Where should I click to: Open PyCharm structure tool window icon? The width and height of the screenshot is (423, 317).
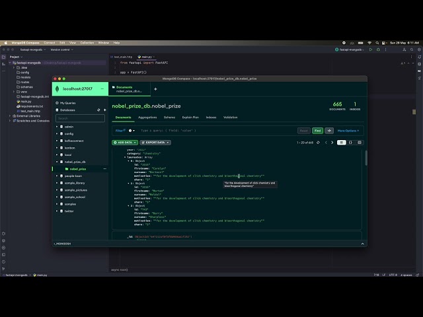click(x=3, y=64)
